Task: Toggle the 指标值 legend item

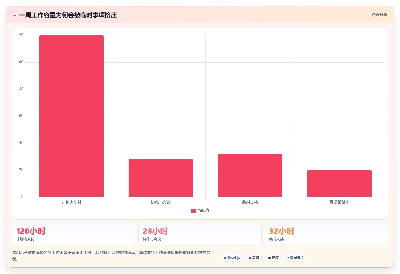Action: tap(200, 211)
